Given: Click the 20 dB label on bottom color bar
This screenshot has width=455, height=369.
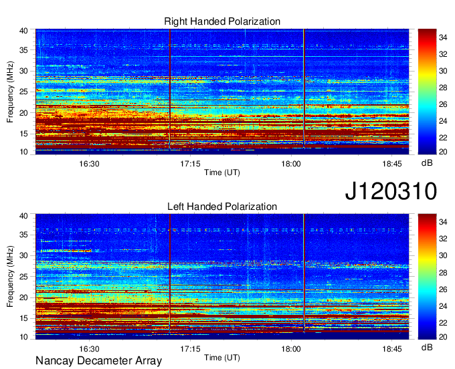Looking at the screenshot, I should [443, 337].
